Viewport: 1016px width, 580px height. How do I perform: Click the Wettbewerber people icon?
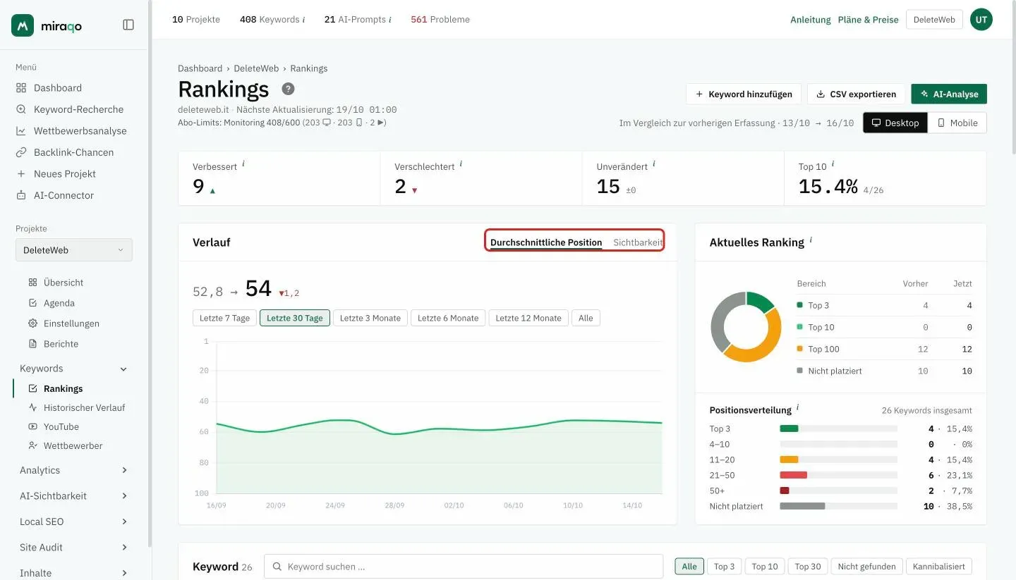click(x=32, y=445)
